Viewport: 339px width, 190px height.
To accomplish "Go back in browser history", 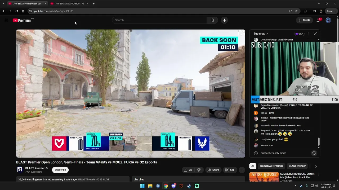I will tap(4, 11).
